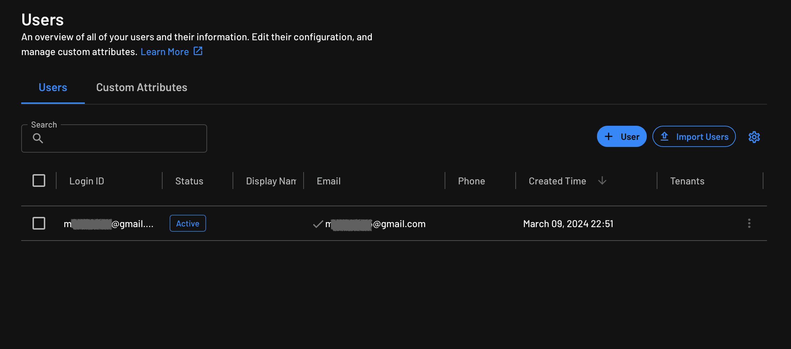This screenshot has height=349, width=791.
Task: Click the external link icon beside Learn More
Action: pyautogui.click(x=198, y=51)
